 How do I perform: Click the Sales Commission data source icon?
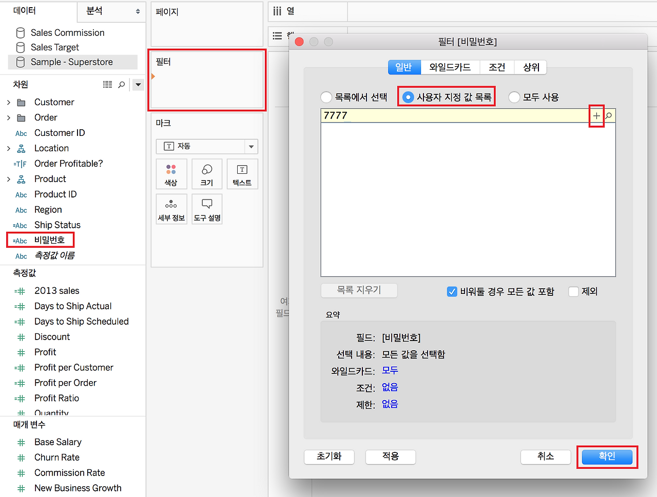21,33
